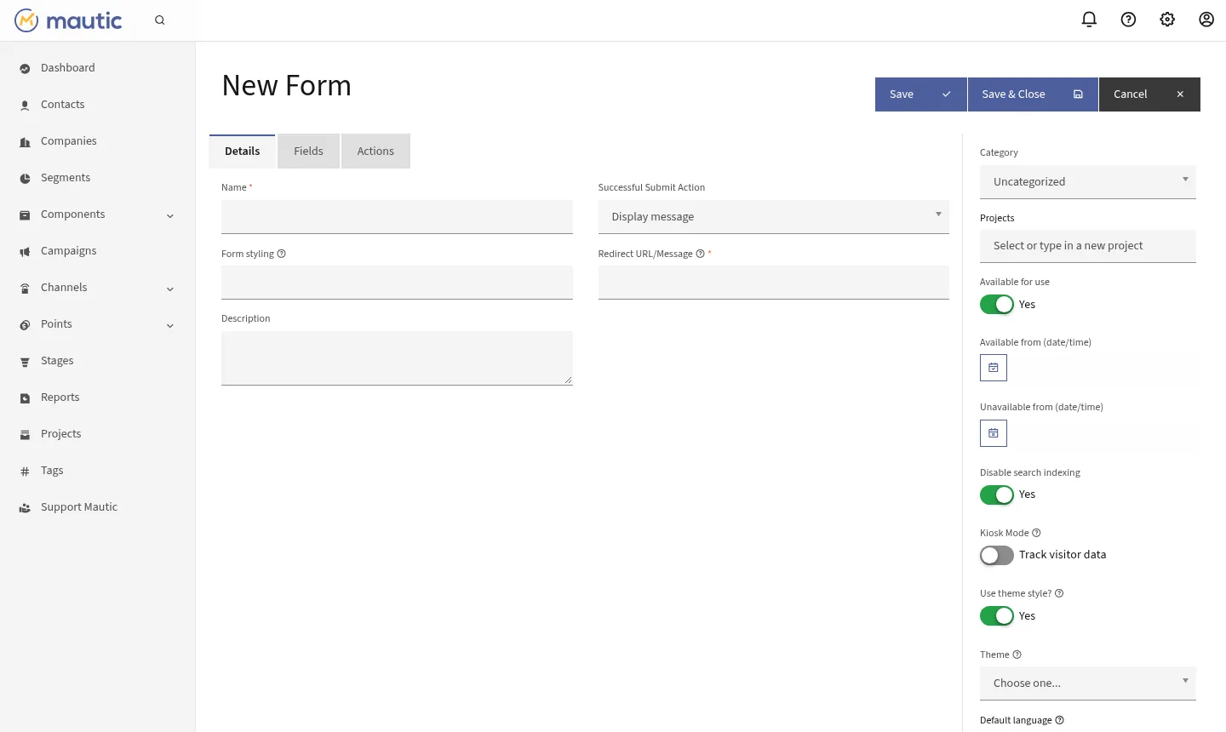This screenshot has height=732, width=1226.
Task: Click the Theme help icon
Action: click(1017, 655)
